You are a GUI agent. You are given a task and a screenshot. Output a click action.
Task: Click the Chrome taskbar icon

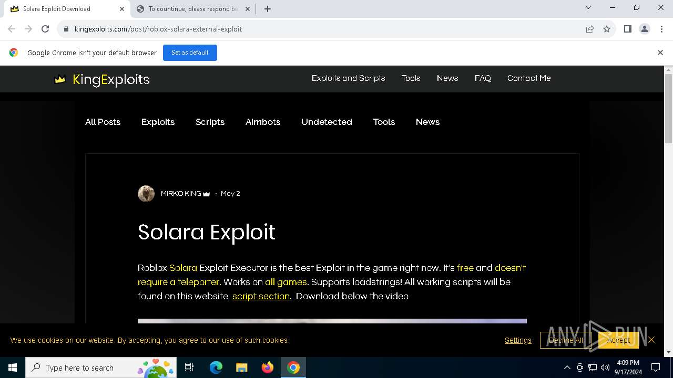click(293, 367)
